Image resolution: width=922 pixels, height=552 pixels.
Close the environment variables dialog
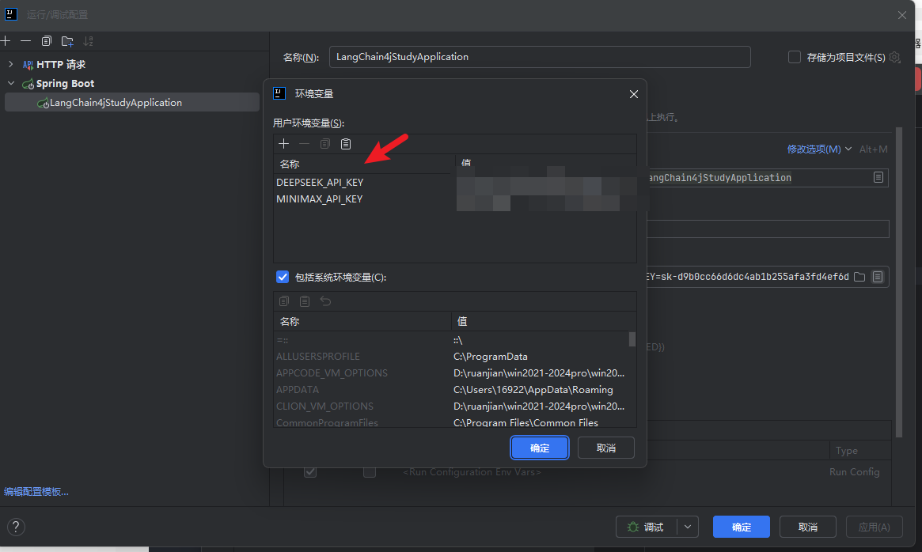pyautogui.click(x=633, y=94)
